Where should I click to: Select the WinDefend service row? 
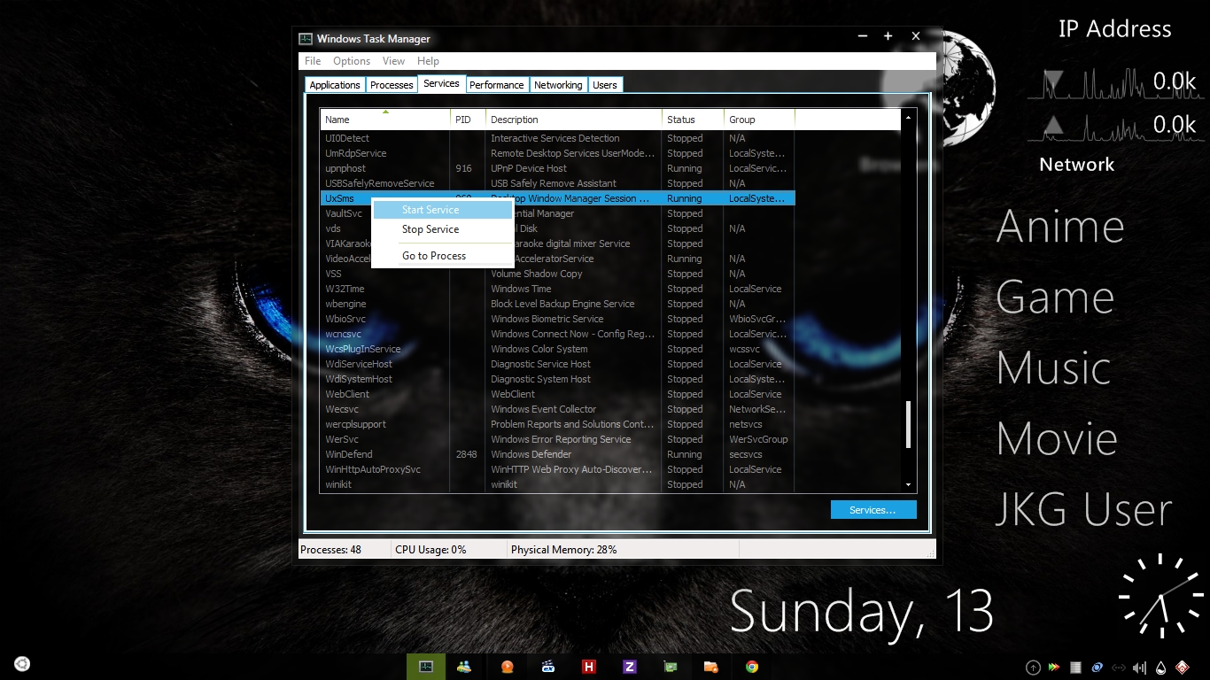[558, 454]
